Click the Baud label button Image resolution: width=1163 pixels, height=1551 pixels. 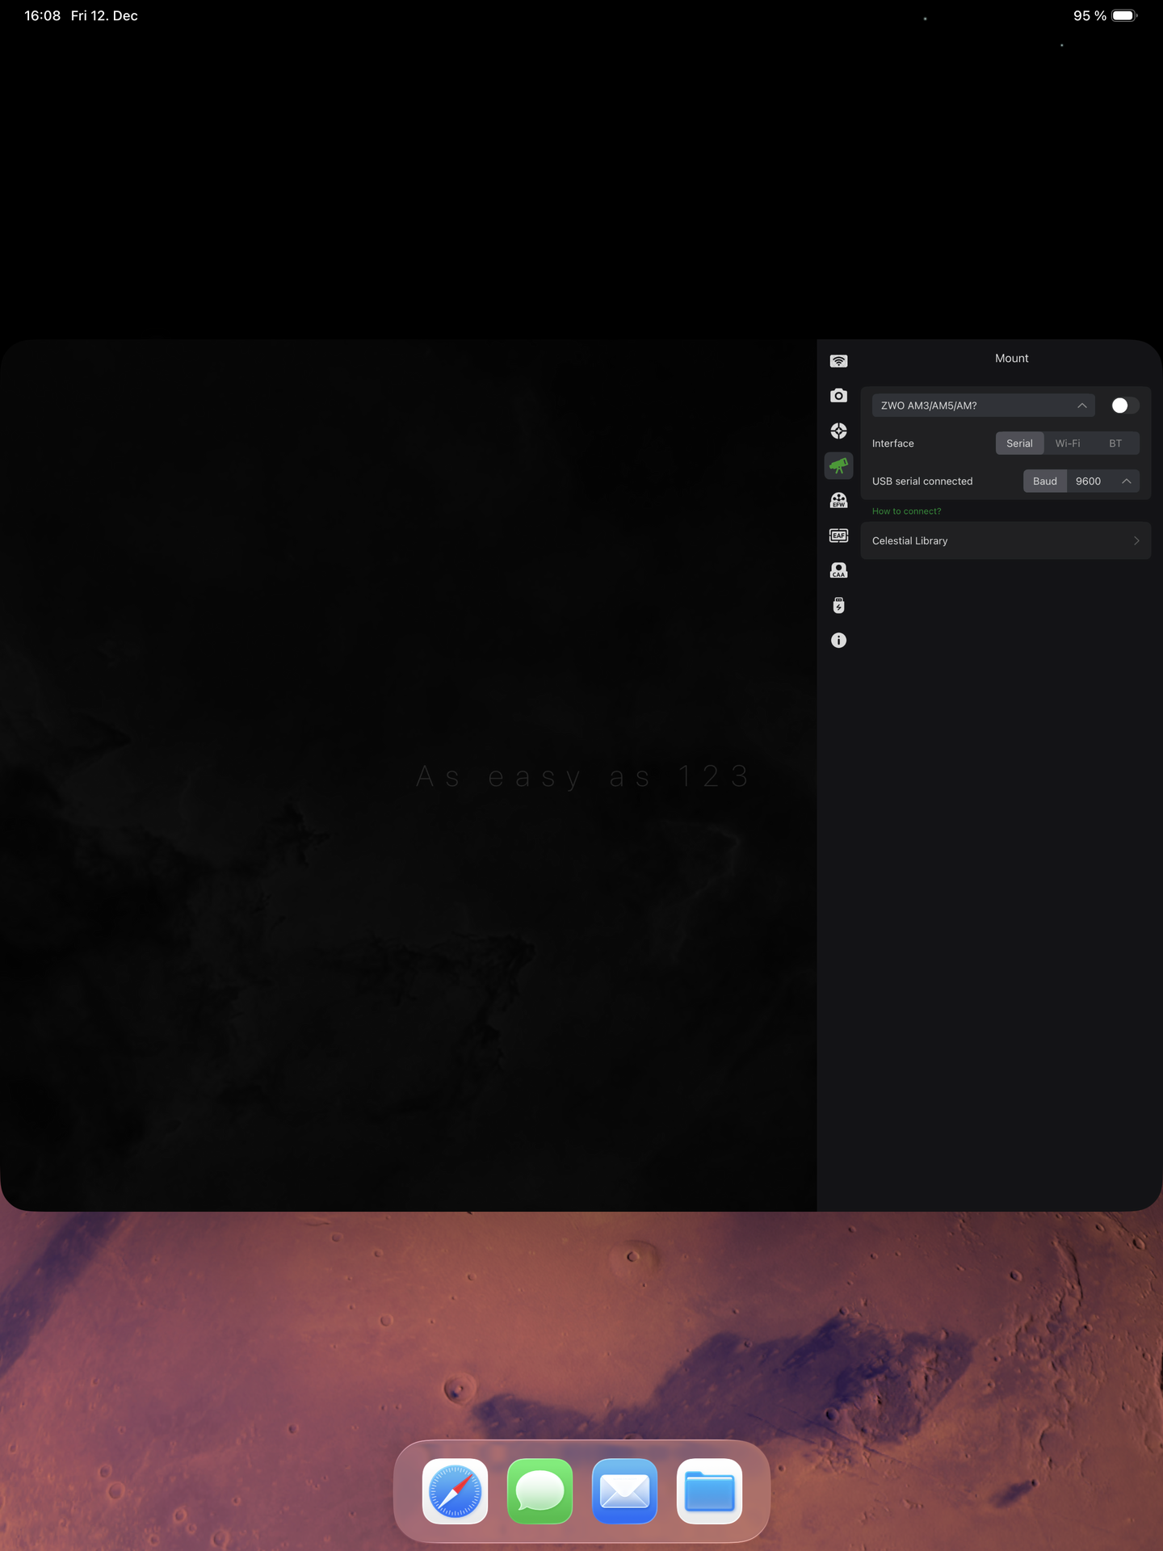tap(1044, 481)
